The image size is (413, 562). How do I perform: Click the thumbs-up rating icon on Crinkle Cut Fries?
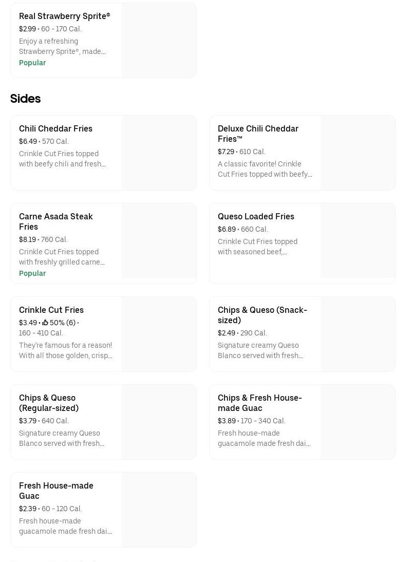coord(45,323)
